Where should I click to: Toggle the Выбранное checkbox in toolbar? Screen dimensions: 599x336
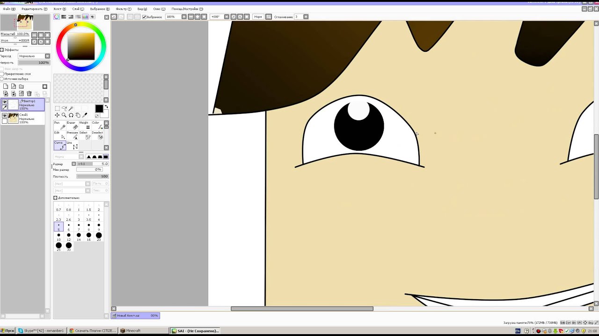[145, 17]
